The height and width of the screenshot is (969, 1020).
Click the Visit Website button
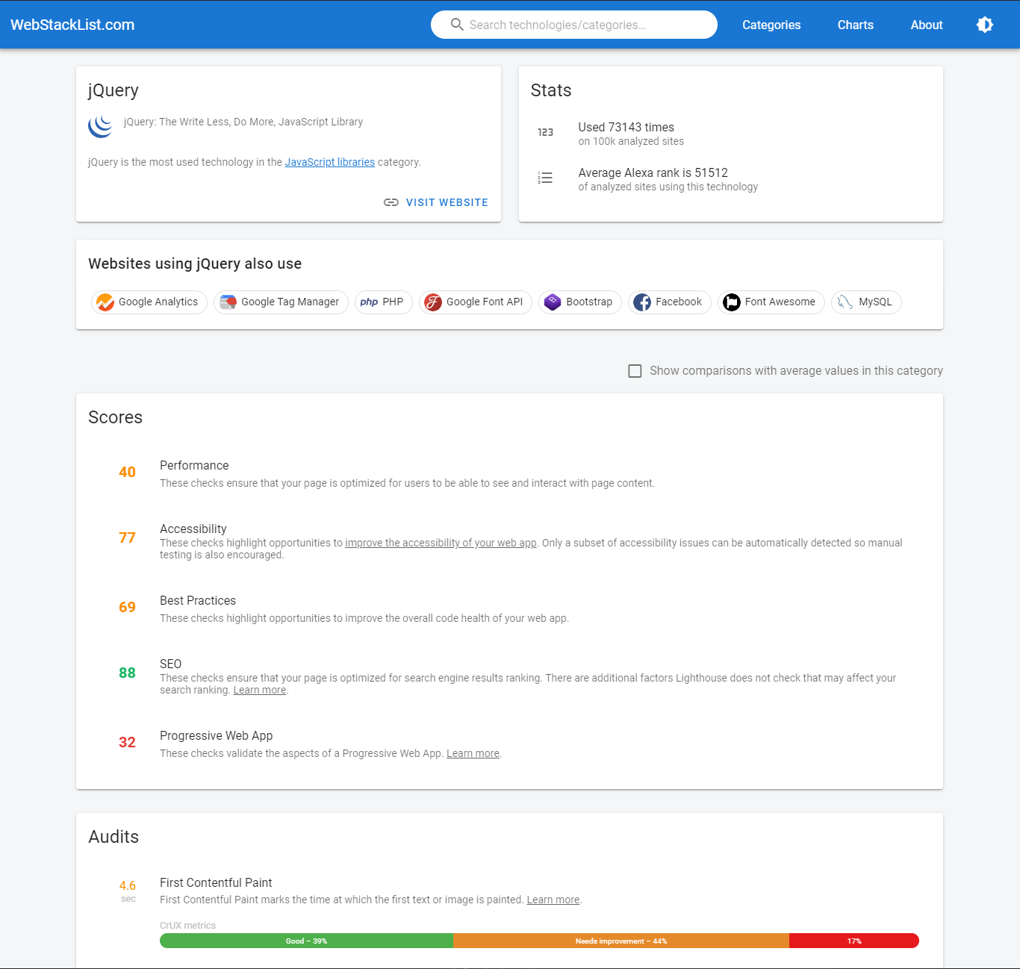[447, 202]
